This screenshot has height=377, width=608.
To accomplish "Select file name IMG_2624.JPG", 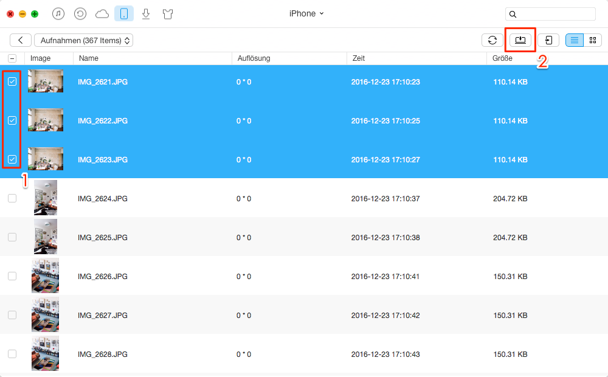I will 103,199.
